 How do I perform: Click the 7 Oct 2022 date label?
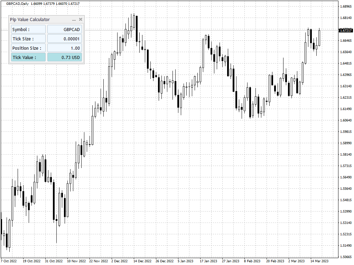click(x=9, y=261)
